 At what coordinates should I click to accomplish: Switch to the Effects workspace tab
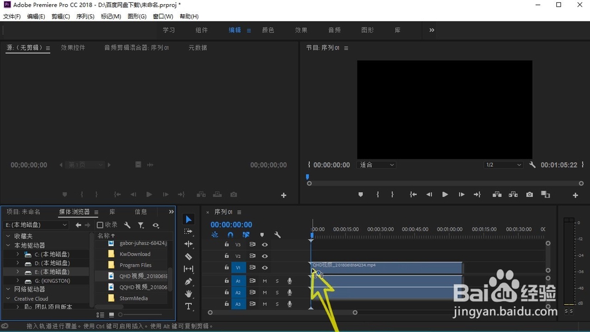(x=301, y=30)
